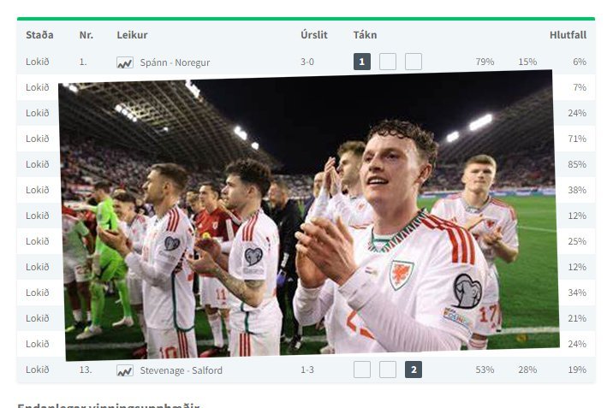Click the 3-0 result of match 1

pyautogui.click(x=307, y=62)
